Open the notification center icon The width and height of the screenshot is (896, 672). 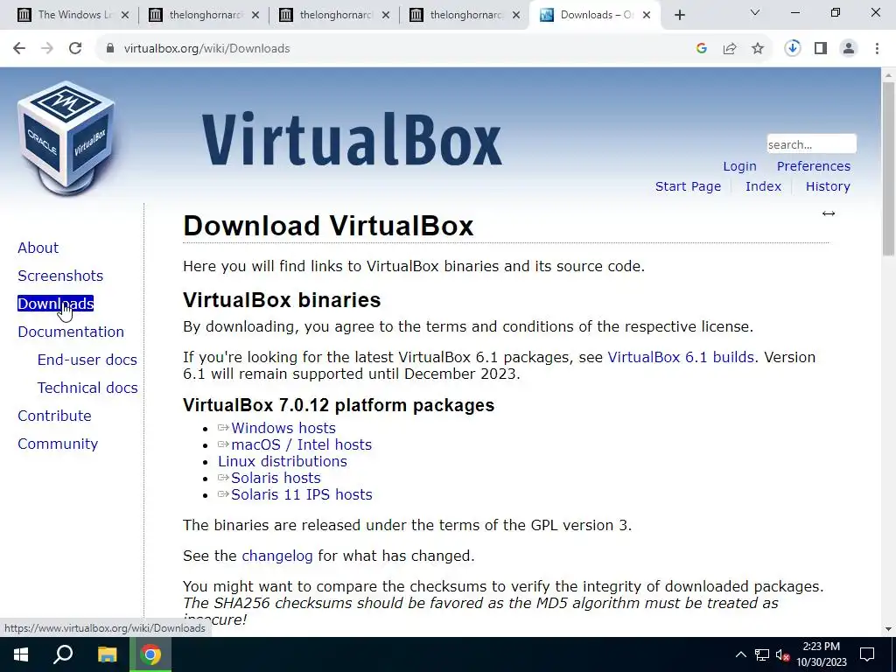coord(867,654)
